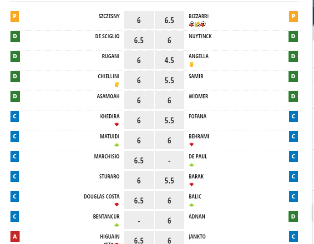
Task: Open the Nuytinck player link
Action: [200, 36]
